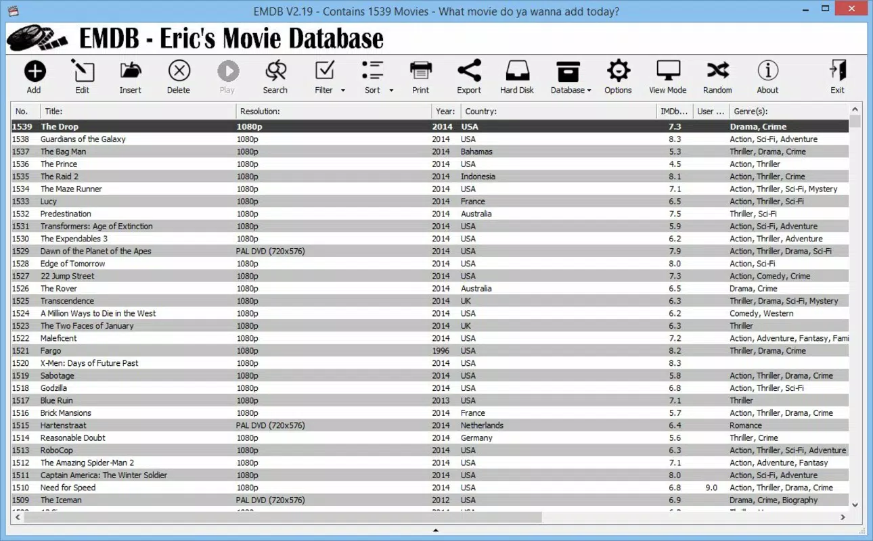873x541 pixels.
Task: Expand the Sort dropdown arrow
Action: pos(391,91)
